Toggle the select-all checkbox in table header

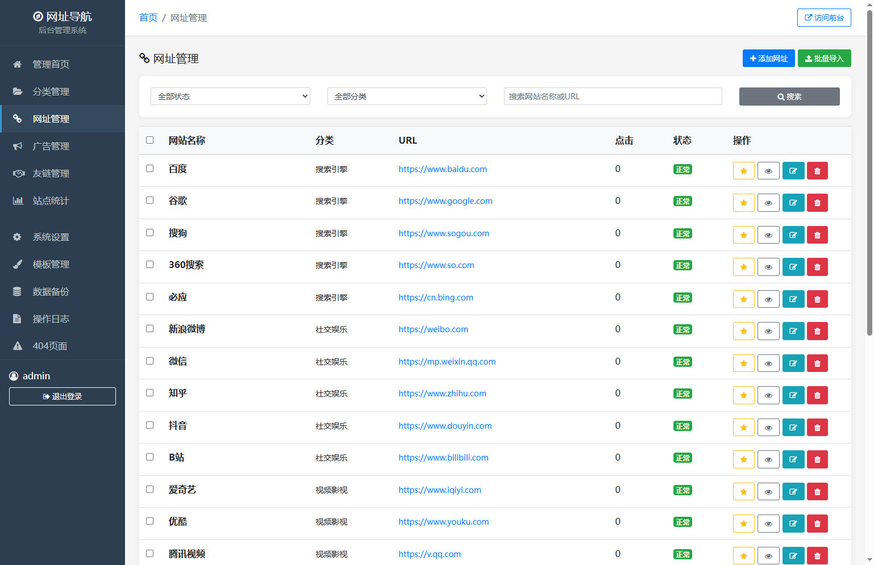(x=150, y=140)
